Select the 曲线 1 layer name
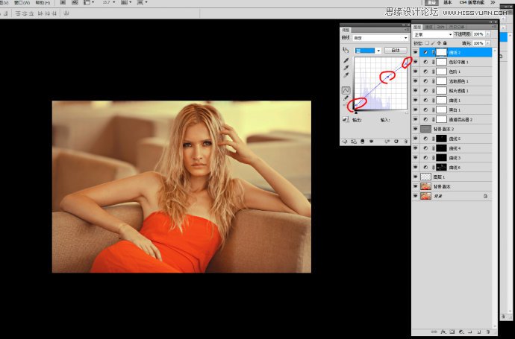515x339 pixels. (455, 101)
